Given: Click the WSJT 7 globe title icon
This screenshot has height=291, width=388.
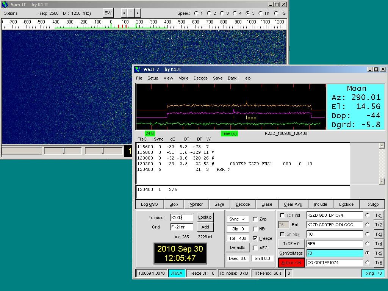Looking at the screenshot, I should (137, 69).
